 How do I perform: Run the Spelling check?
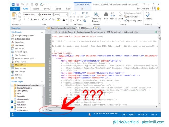click(148, 16)
